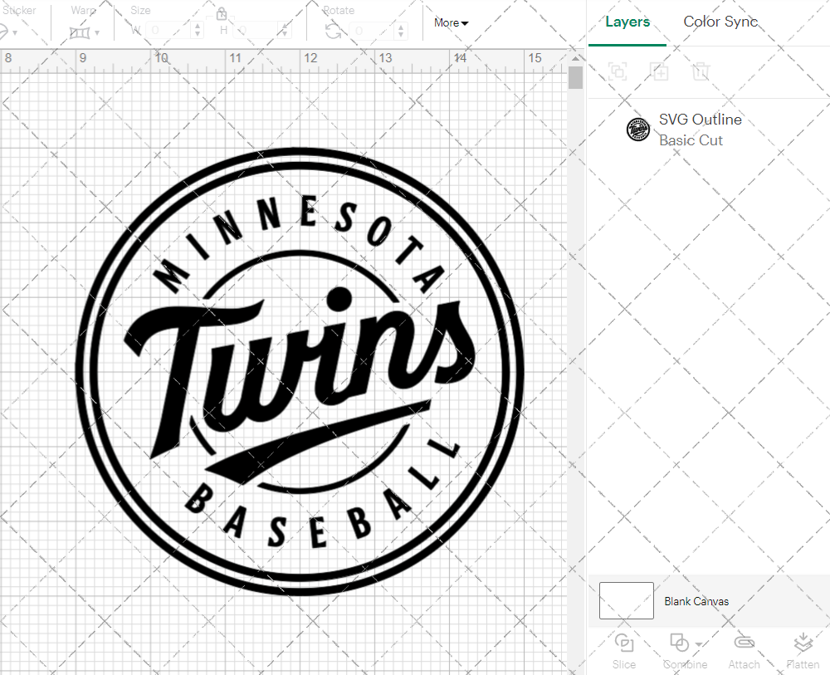Image resolution: width=830 pixels, height=675 pixels.
Task: Open the More dropdown menu
Action: [451, 23]
